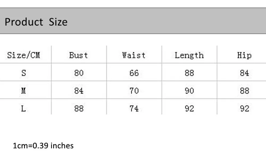Click bust value 84 in M row
This screenshot has height=167, width=266.
click(x=79, y=91)
